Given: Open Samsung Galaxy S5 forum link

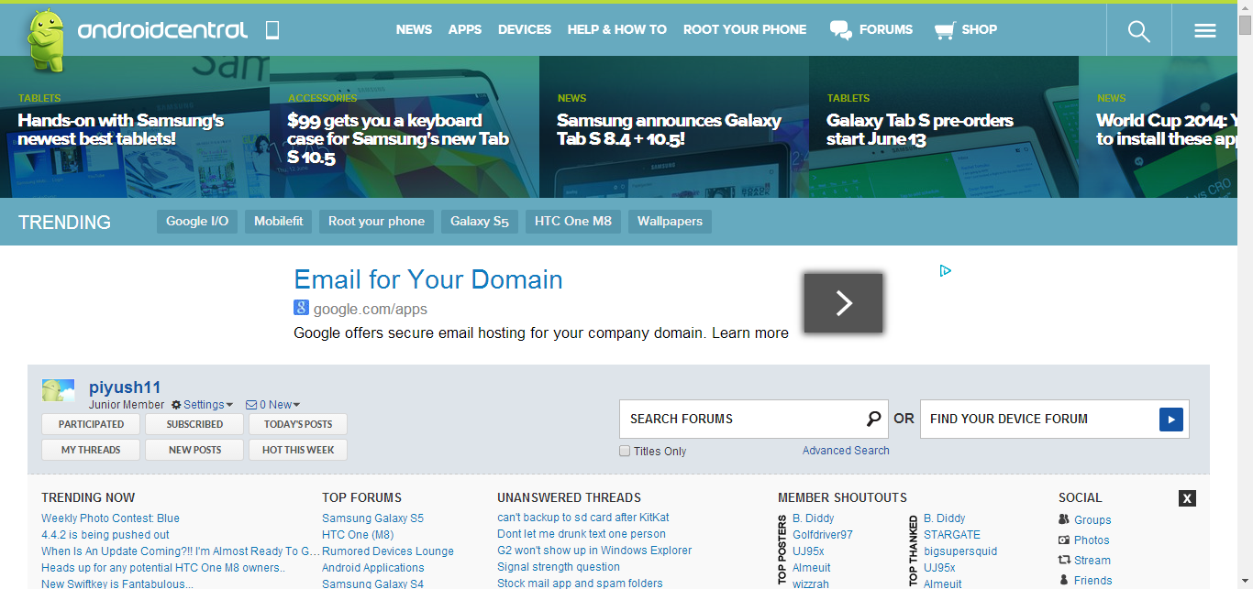Looking at the screenshot, I should [x=372, y=518].
